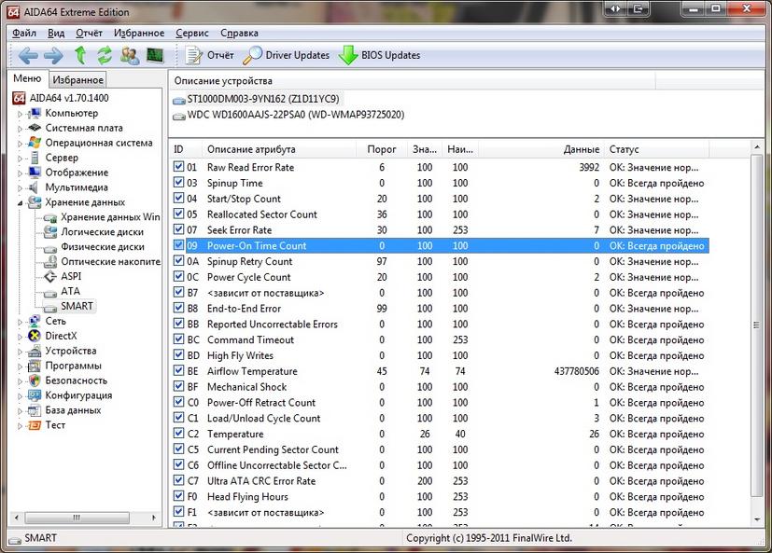Click the Отображение monitor icon
The height and width of the screenshot is (553, 772).
pos(35,173)
